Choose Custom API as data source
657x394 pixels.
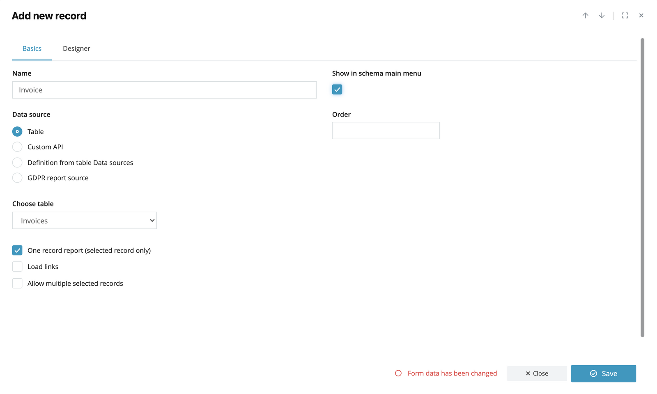coord(17,147)
